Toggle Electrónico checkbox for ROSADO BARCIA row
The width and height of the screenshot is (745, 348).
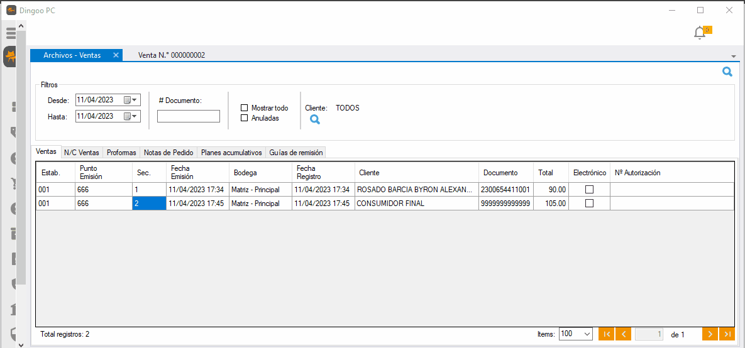(589, 190)
